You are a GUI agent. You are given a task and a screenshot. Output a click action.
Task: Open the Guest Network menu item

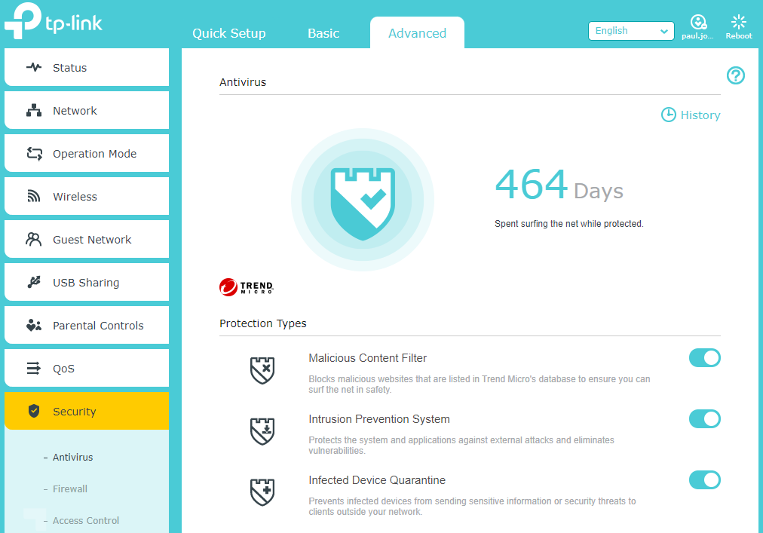(x=87, y=239)
